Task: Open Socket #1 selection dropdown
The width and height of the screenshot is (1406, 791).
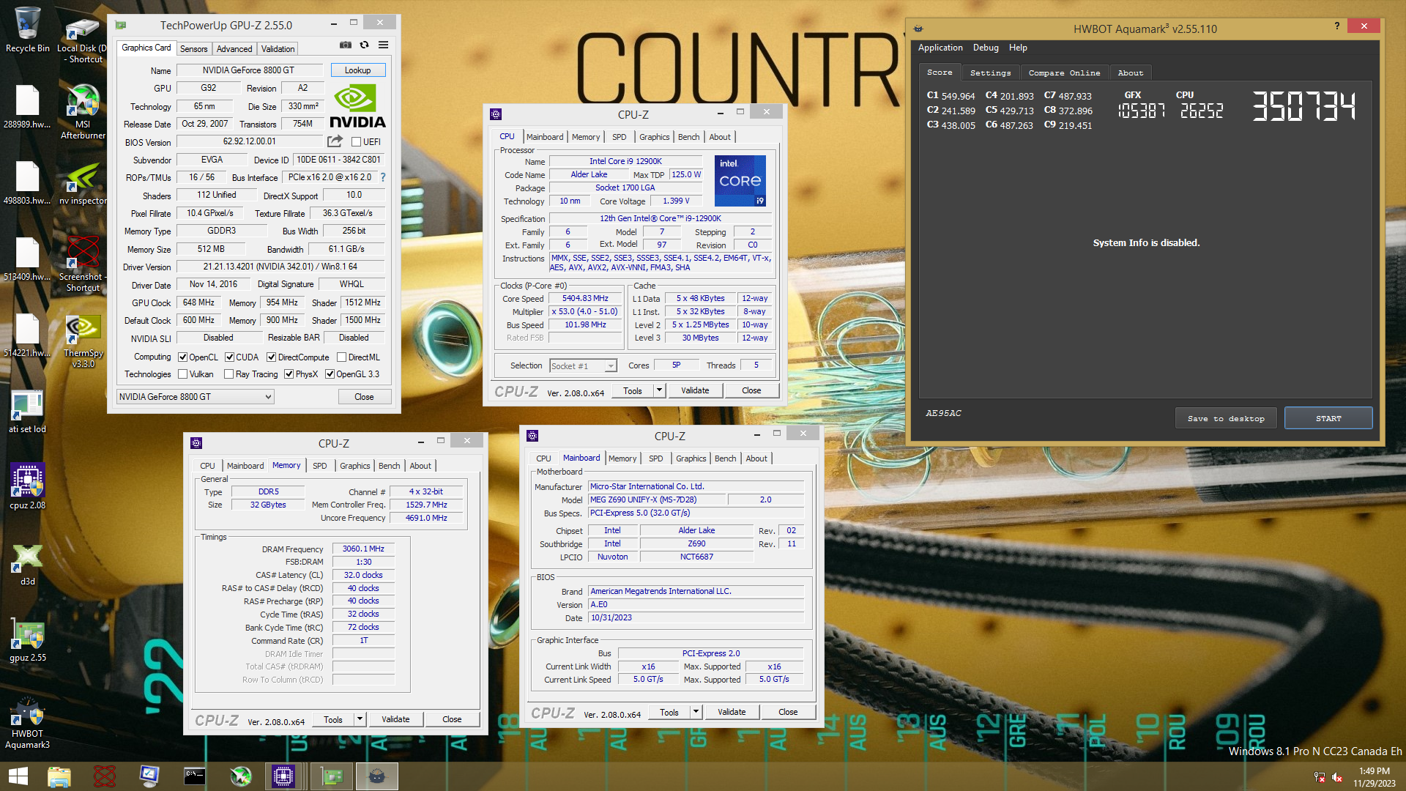Action: pyautogui.click(x=583, y=365)
